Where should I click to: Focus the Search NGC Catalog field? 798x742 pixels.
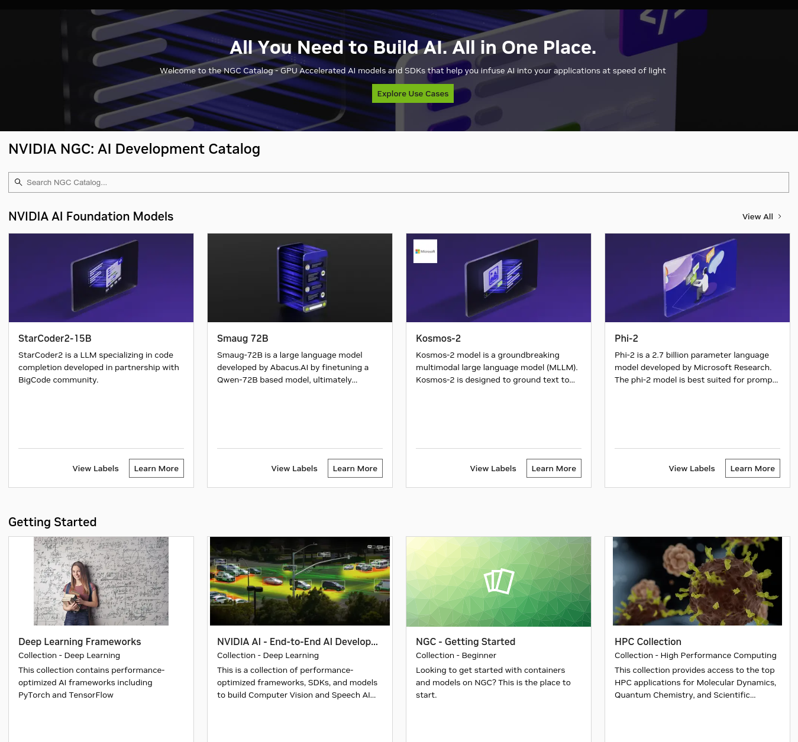399,182
